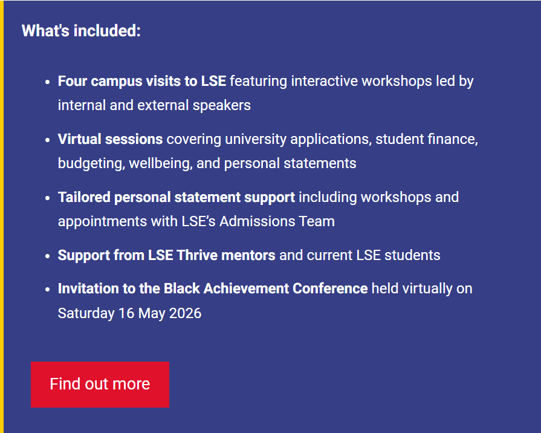Image resolution: width=541 pixels, height=433 pixels.
Task: Click the bullet point beside Four campus visits
Action: click(x=48, y=82)
